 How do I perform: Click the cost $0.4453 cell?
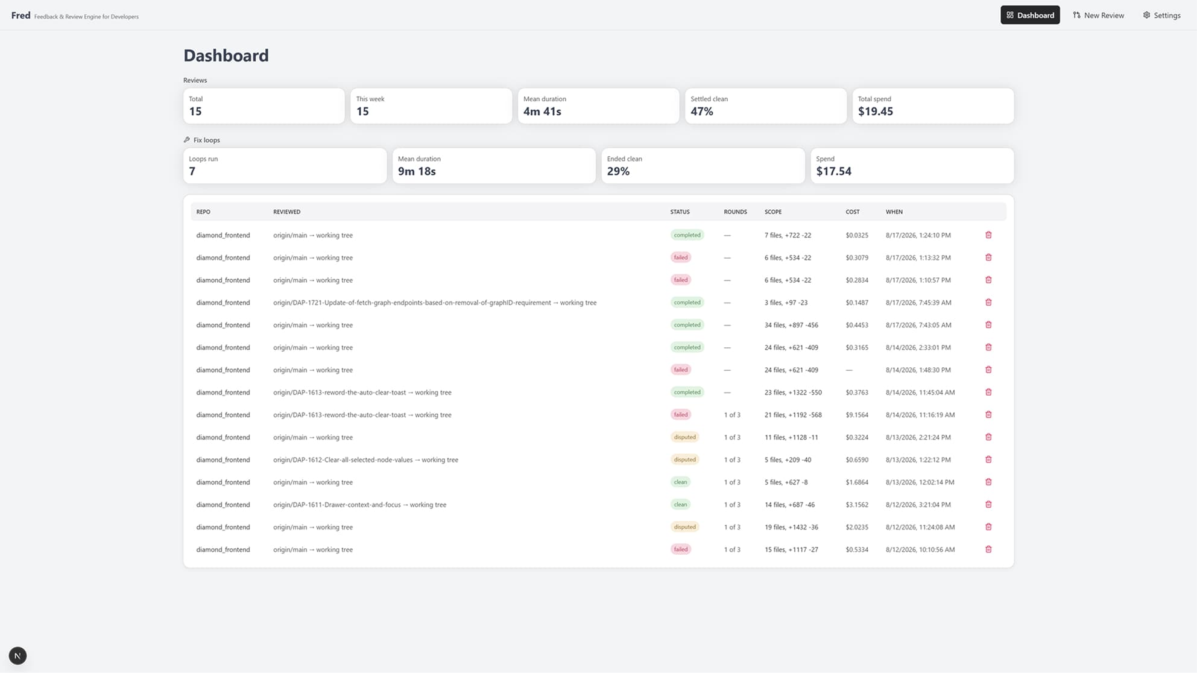(857, 325)
